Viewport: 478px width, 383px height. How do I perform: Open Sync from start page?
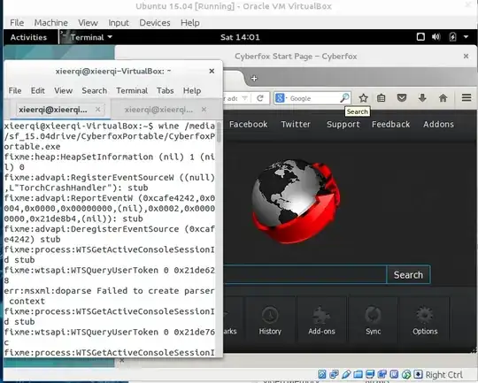point(374,320)
